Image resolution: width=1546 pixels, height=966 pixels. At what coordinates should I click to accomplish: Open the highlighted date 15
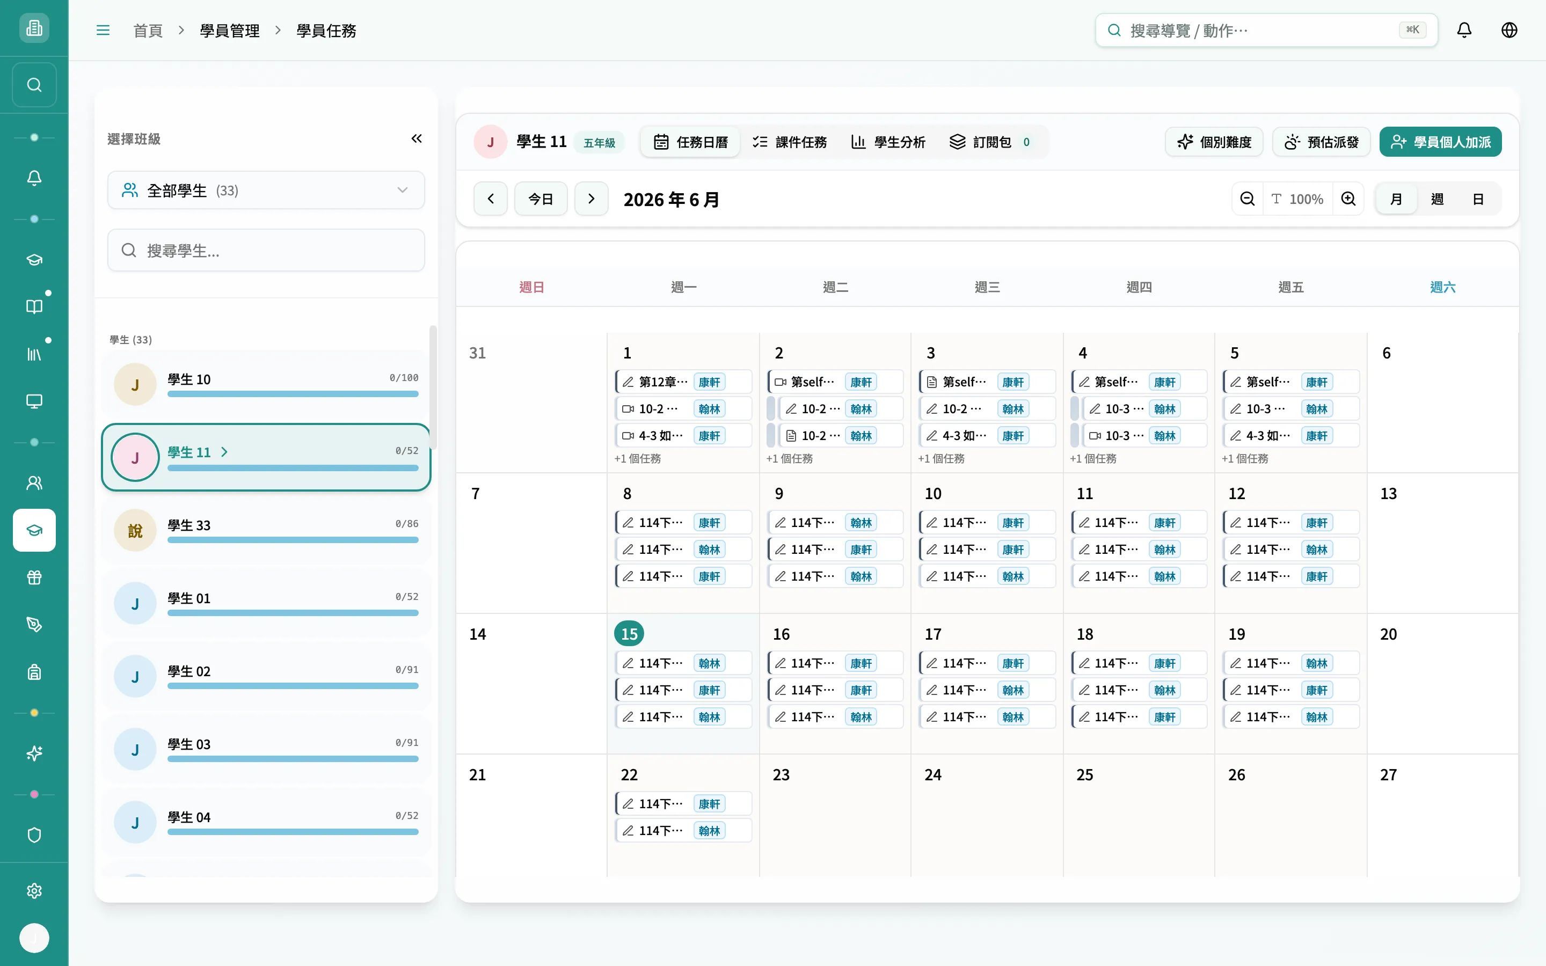[x=629, y=633]
